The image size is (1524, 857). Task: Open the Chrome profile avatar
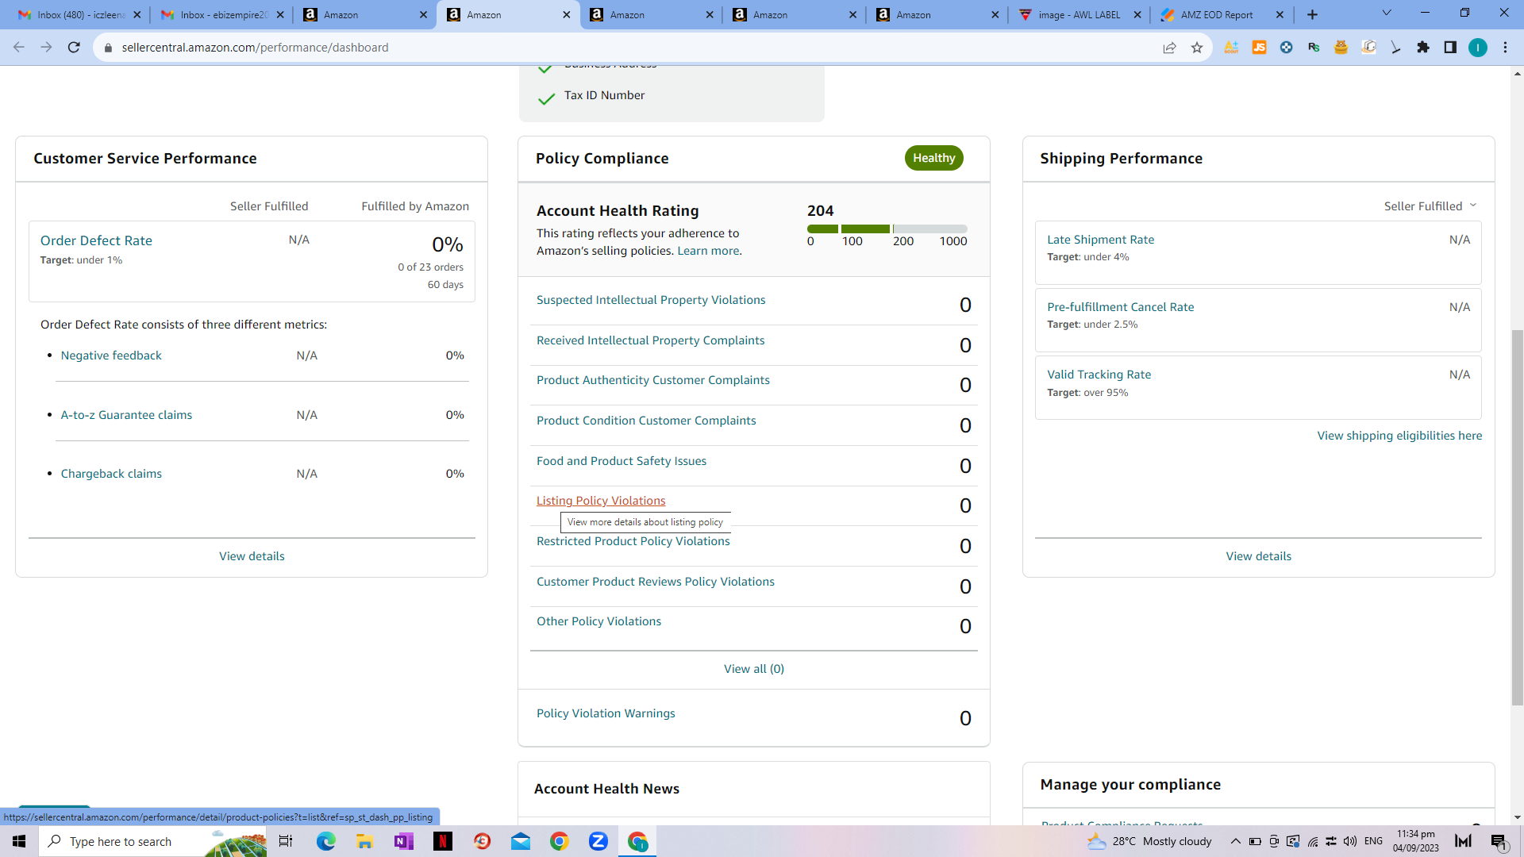point(1478,48)
